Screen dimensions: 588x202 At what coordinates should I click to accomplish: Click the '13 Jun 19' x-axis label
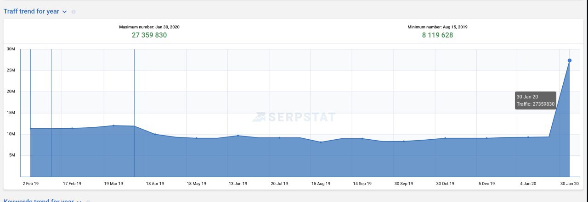pyautogui.click(x=238, y=184)
